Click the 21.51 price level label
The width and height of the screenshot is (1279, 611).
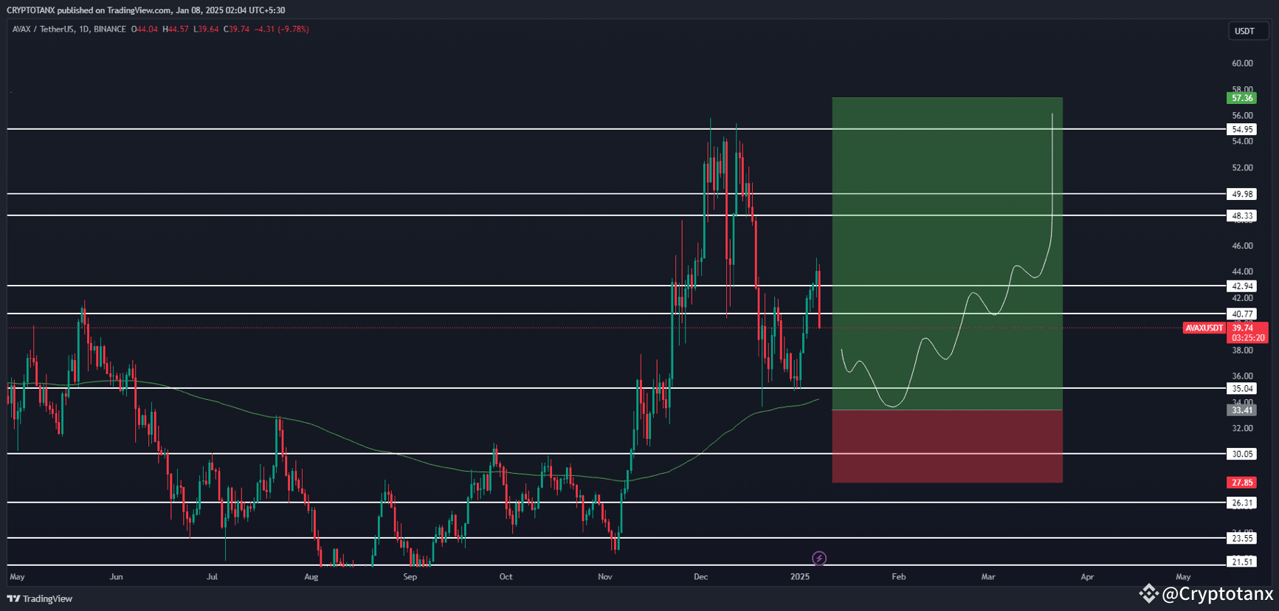(x=1242, y=562)
